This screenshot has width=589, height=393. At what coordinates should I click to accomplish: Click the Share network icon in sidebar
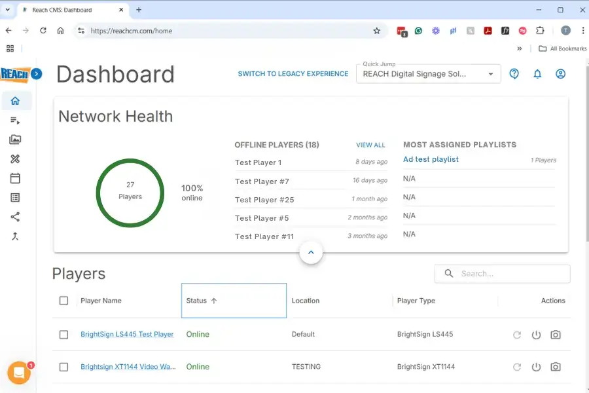16,217
